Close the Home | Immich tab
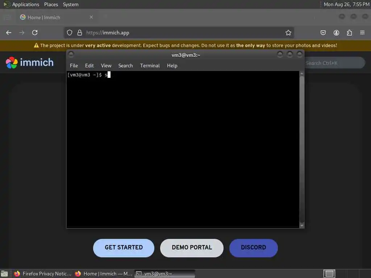The height and width of the screenshot is (278, 371). pos(91,17)
